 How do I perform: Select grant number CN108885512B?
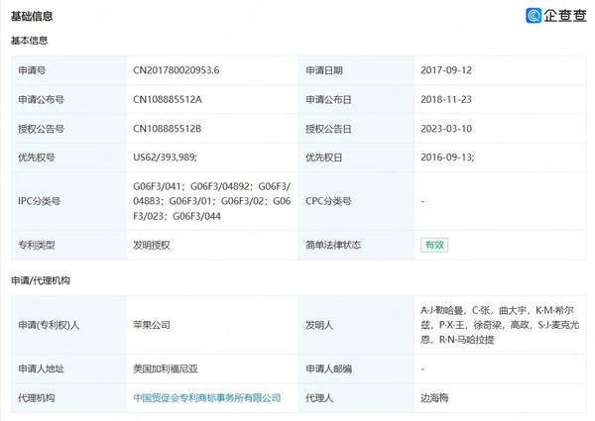tap(167, 129)
